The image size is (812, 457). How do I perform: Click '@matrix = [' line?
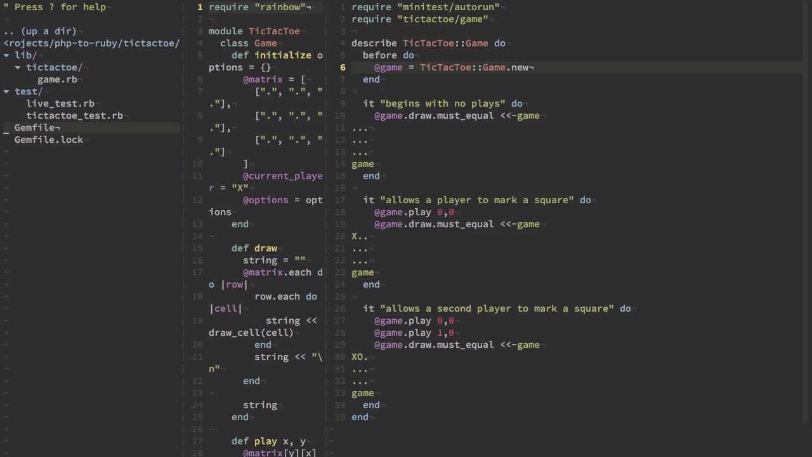(x=274, y=79)
